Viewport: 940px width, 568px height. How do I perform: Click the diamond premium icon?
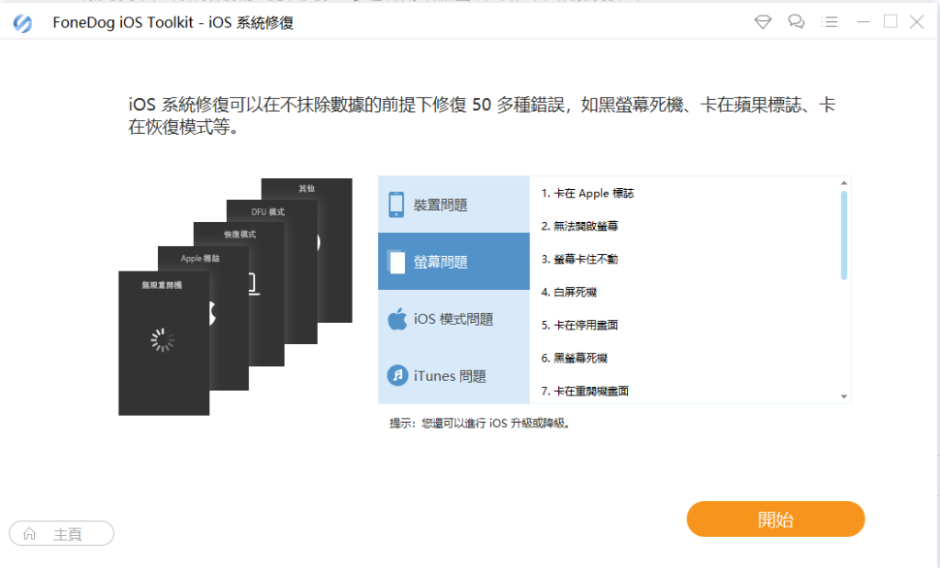763,22
